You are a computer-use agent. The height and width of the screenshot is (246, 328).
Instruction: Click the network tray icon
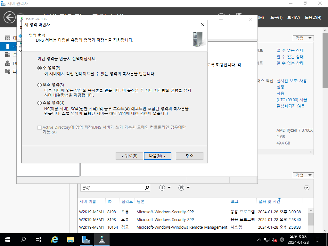[x=267, y=240]
